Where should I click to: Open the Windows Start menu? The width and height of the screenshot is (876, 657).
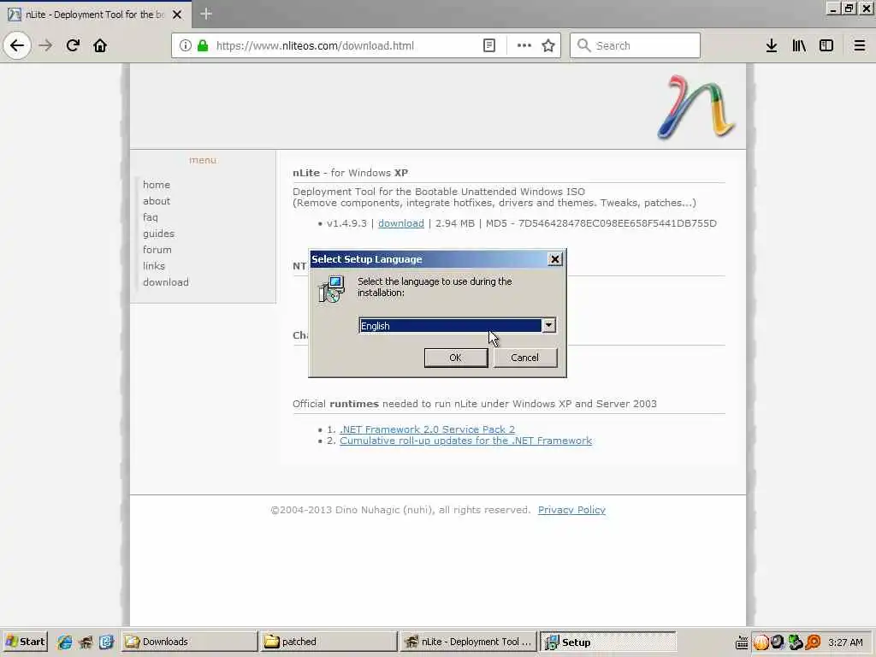[25, 642]
